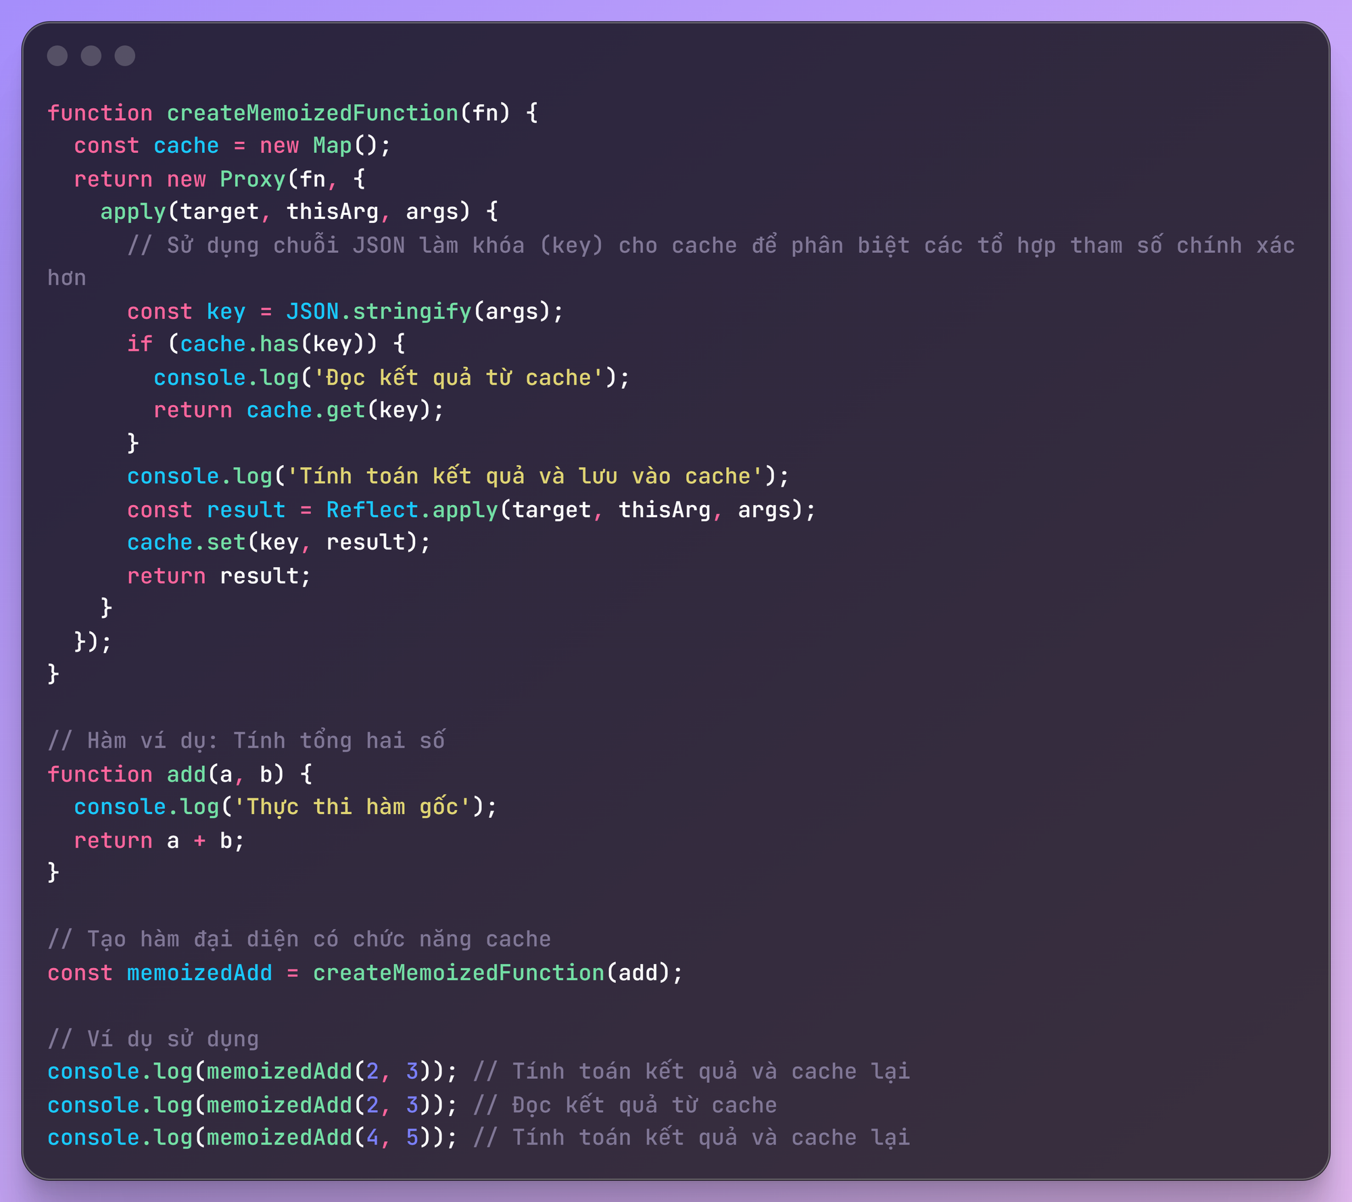Click the middle gray window dot
This screenshot has width=1352, height=1202.
[91, 55]
